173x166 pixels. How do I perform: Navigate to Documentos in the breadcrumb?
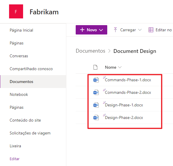(91, 51)
